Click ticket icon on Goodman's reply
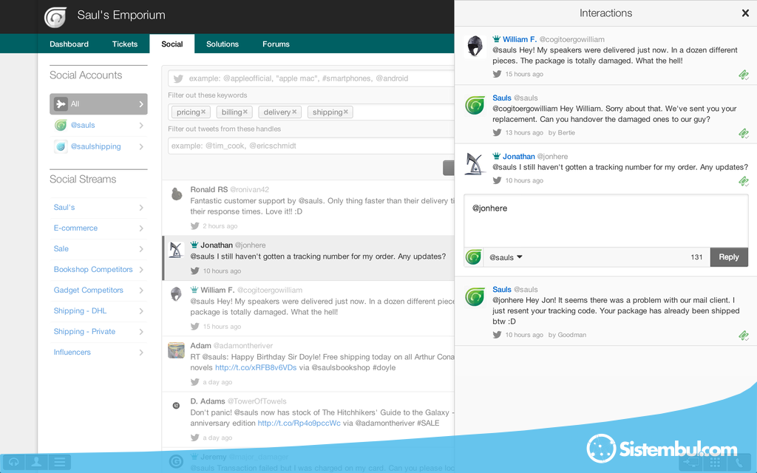 click(744, 336)
